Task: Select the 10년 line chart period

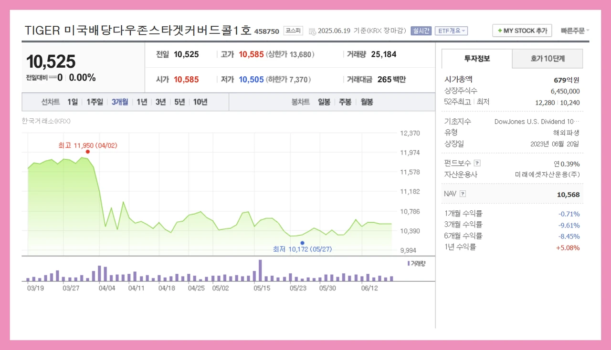Action: click(200, 102)
